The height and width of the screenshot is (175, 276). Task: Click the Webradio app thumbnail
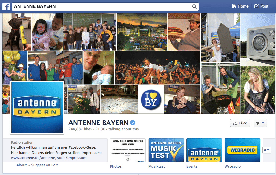pyautogui.click(x=242, y=150)
